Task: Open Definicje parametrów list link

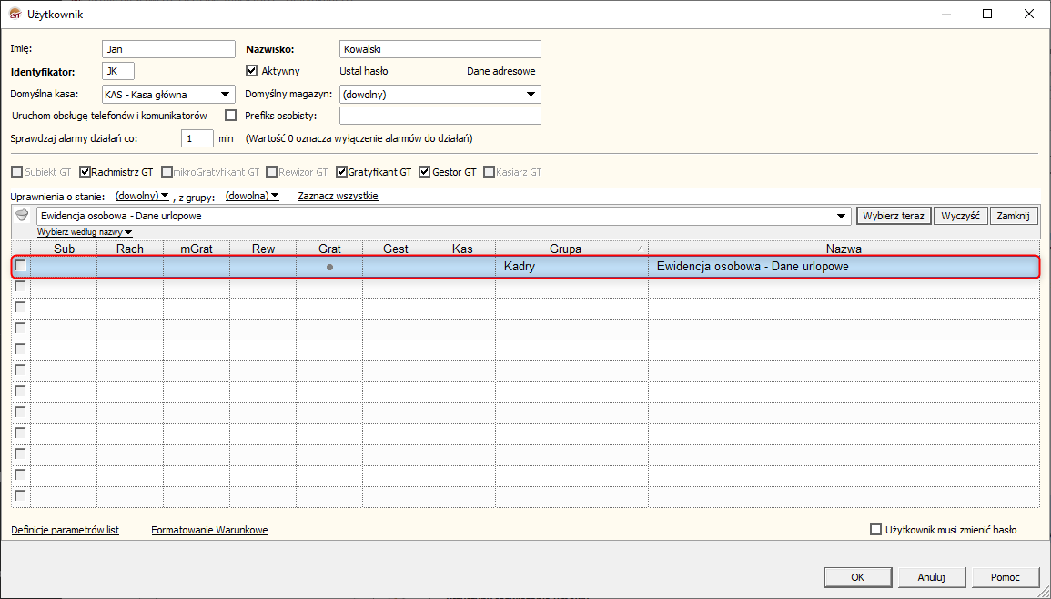Action: (65, 529)
